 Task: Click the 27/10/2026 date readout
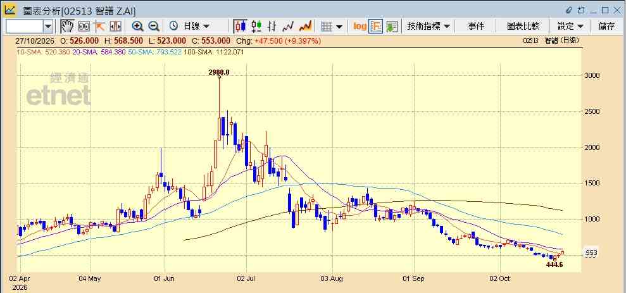click(x=35, y=41)
